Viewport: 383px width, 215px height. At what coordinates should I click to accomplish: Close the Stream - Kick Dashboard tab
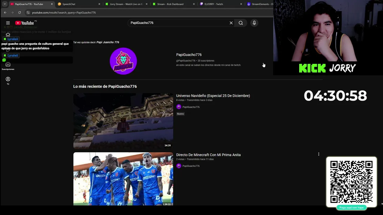194,4
